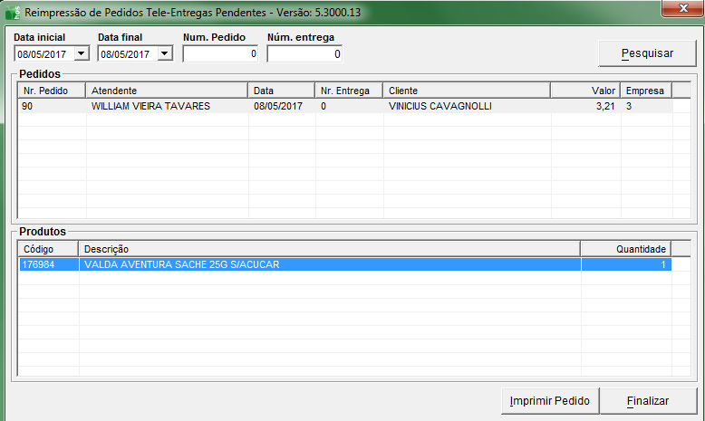Sort by the Data column header
The height and width of the screenshot is (421, 705).
[281, 91]
